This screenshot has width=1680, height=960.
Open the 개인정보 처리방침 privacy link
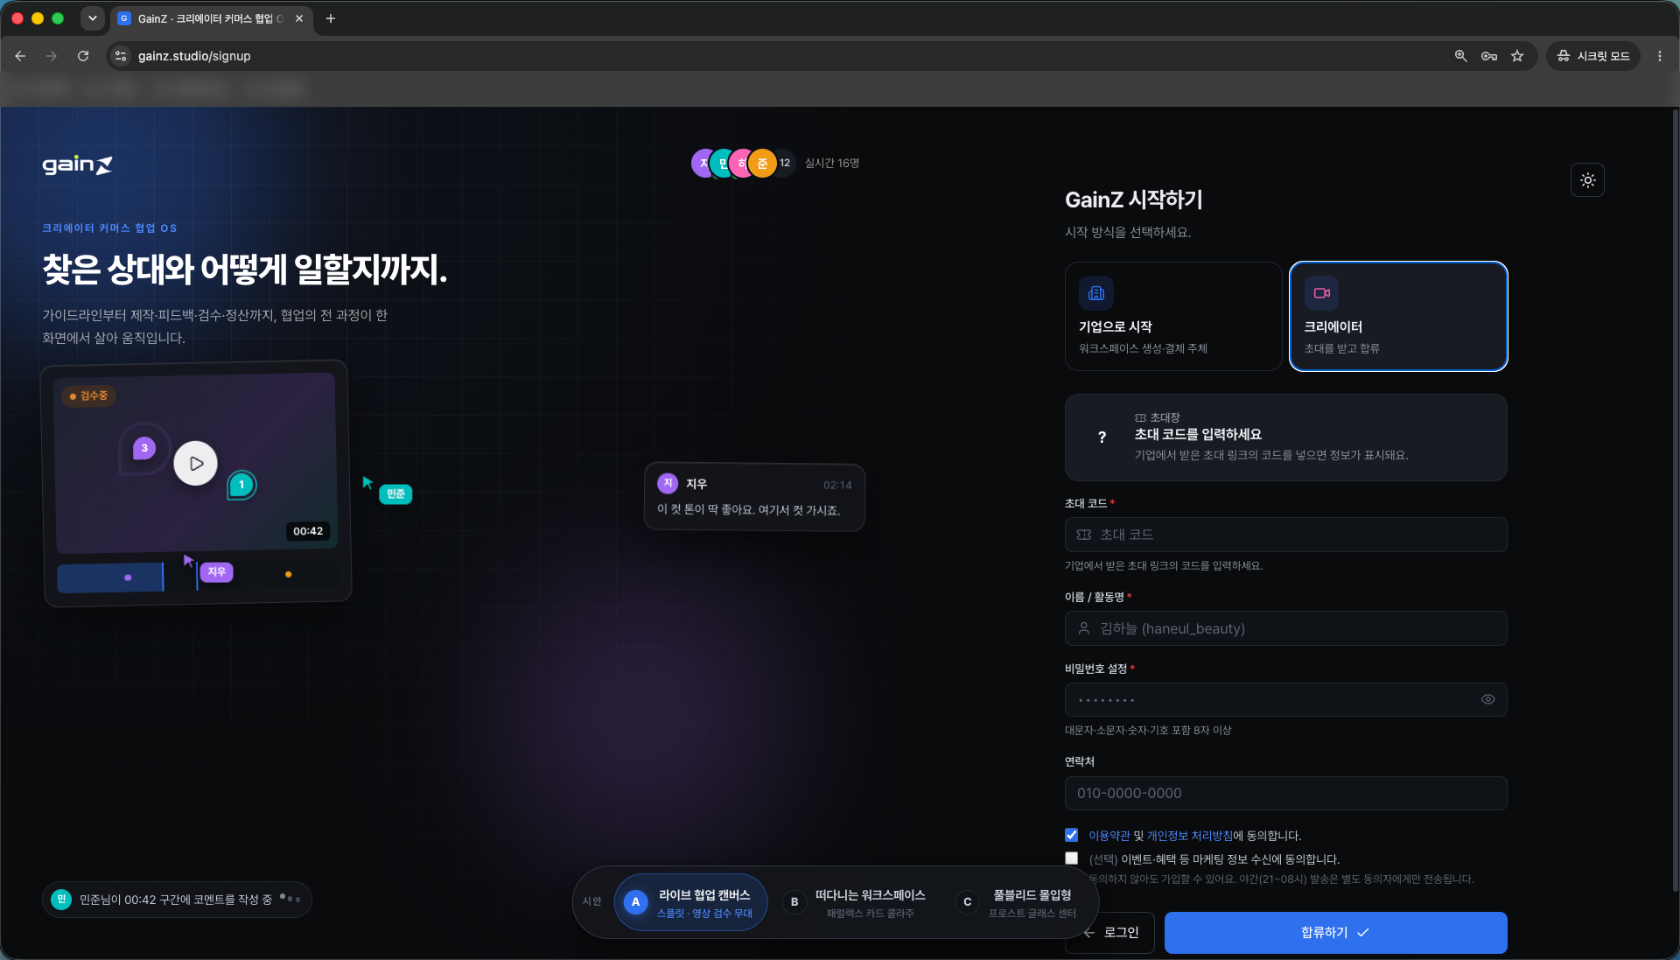click(x=1189, y=836)
